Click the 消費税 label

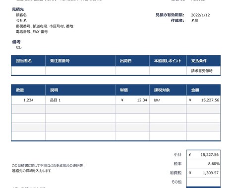coord(175,173)
